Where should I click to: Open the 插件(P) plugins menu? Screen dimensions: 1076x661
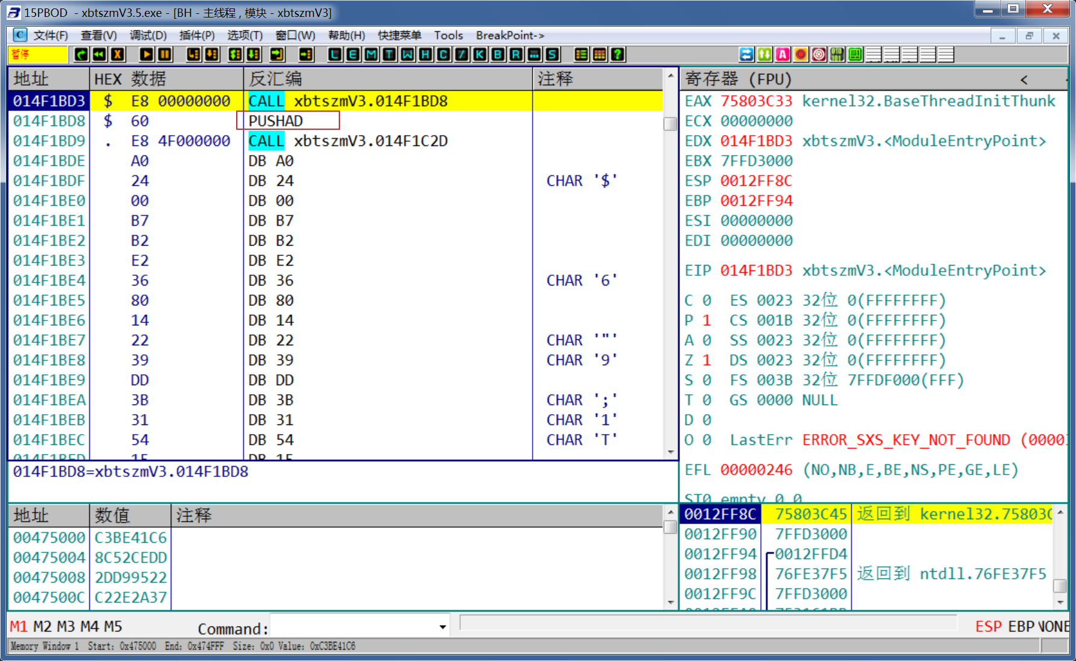tap(196, 36)
